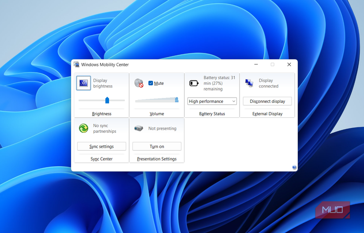364x233 pixels.
Task: Click the volume slider thumb
Action: (x=176, y=100)
